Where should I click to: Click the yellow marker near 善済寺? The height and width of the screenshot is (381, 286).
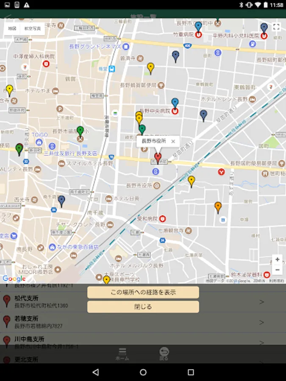(x=150, y=69)
